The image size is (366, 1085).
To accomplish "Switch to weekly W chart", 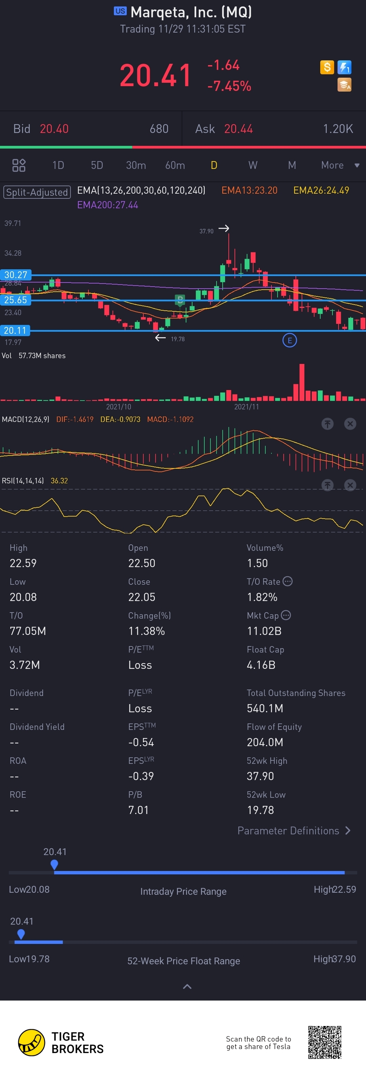I will [x=253, y=165].
